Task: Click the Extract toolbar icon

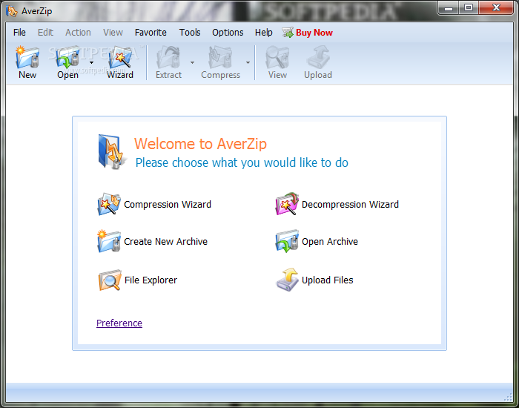Action: click(x=168, y=57)
